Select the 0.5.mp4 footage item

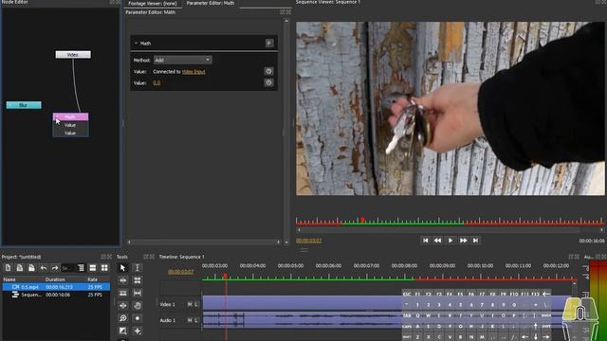click(x=56, y=287)
